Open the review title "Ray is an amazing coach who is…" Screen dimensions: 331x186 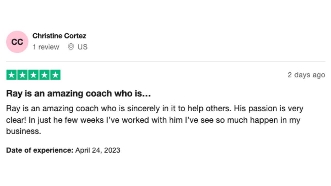(78, 94)
